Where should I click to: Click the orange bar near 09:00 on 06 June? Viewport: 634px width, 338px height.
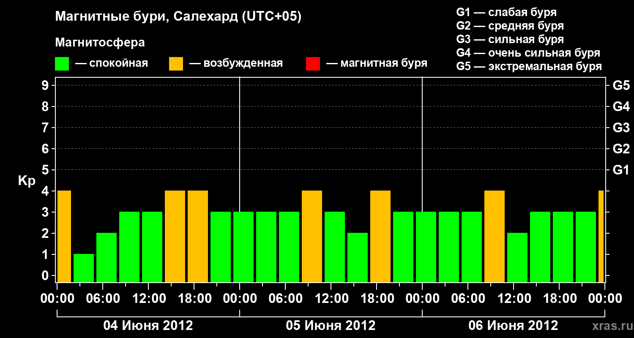point(495,237)
